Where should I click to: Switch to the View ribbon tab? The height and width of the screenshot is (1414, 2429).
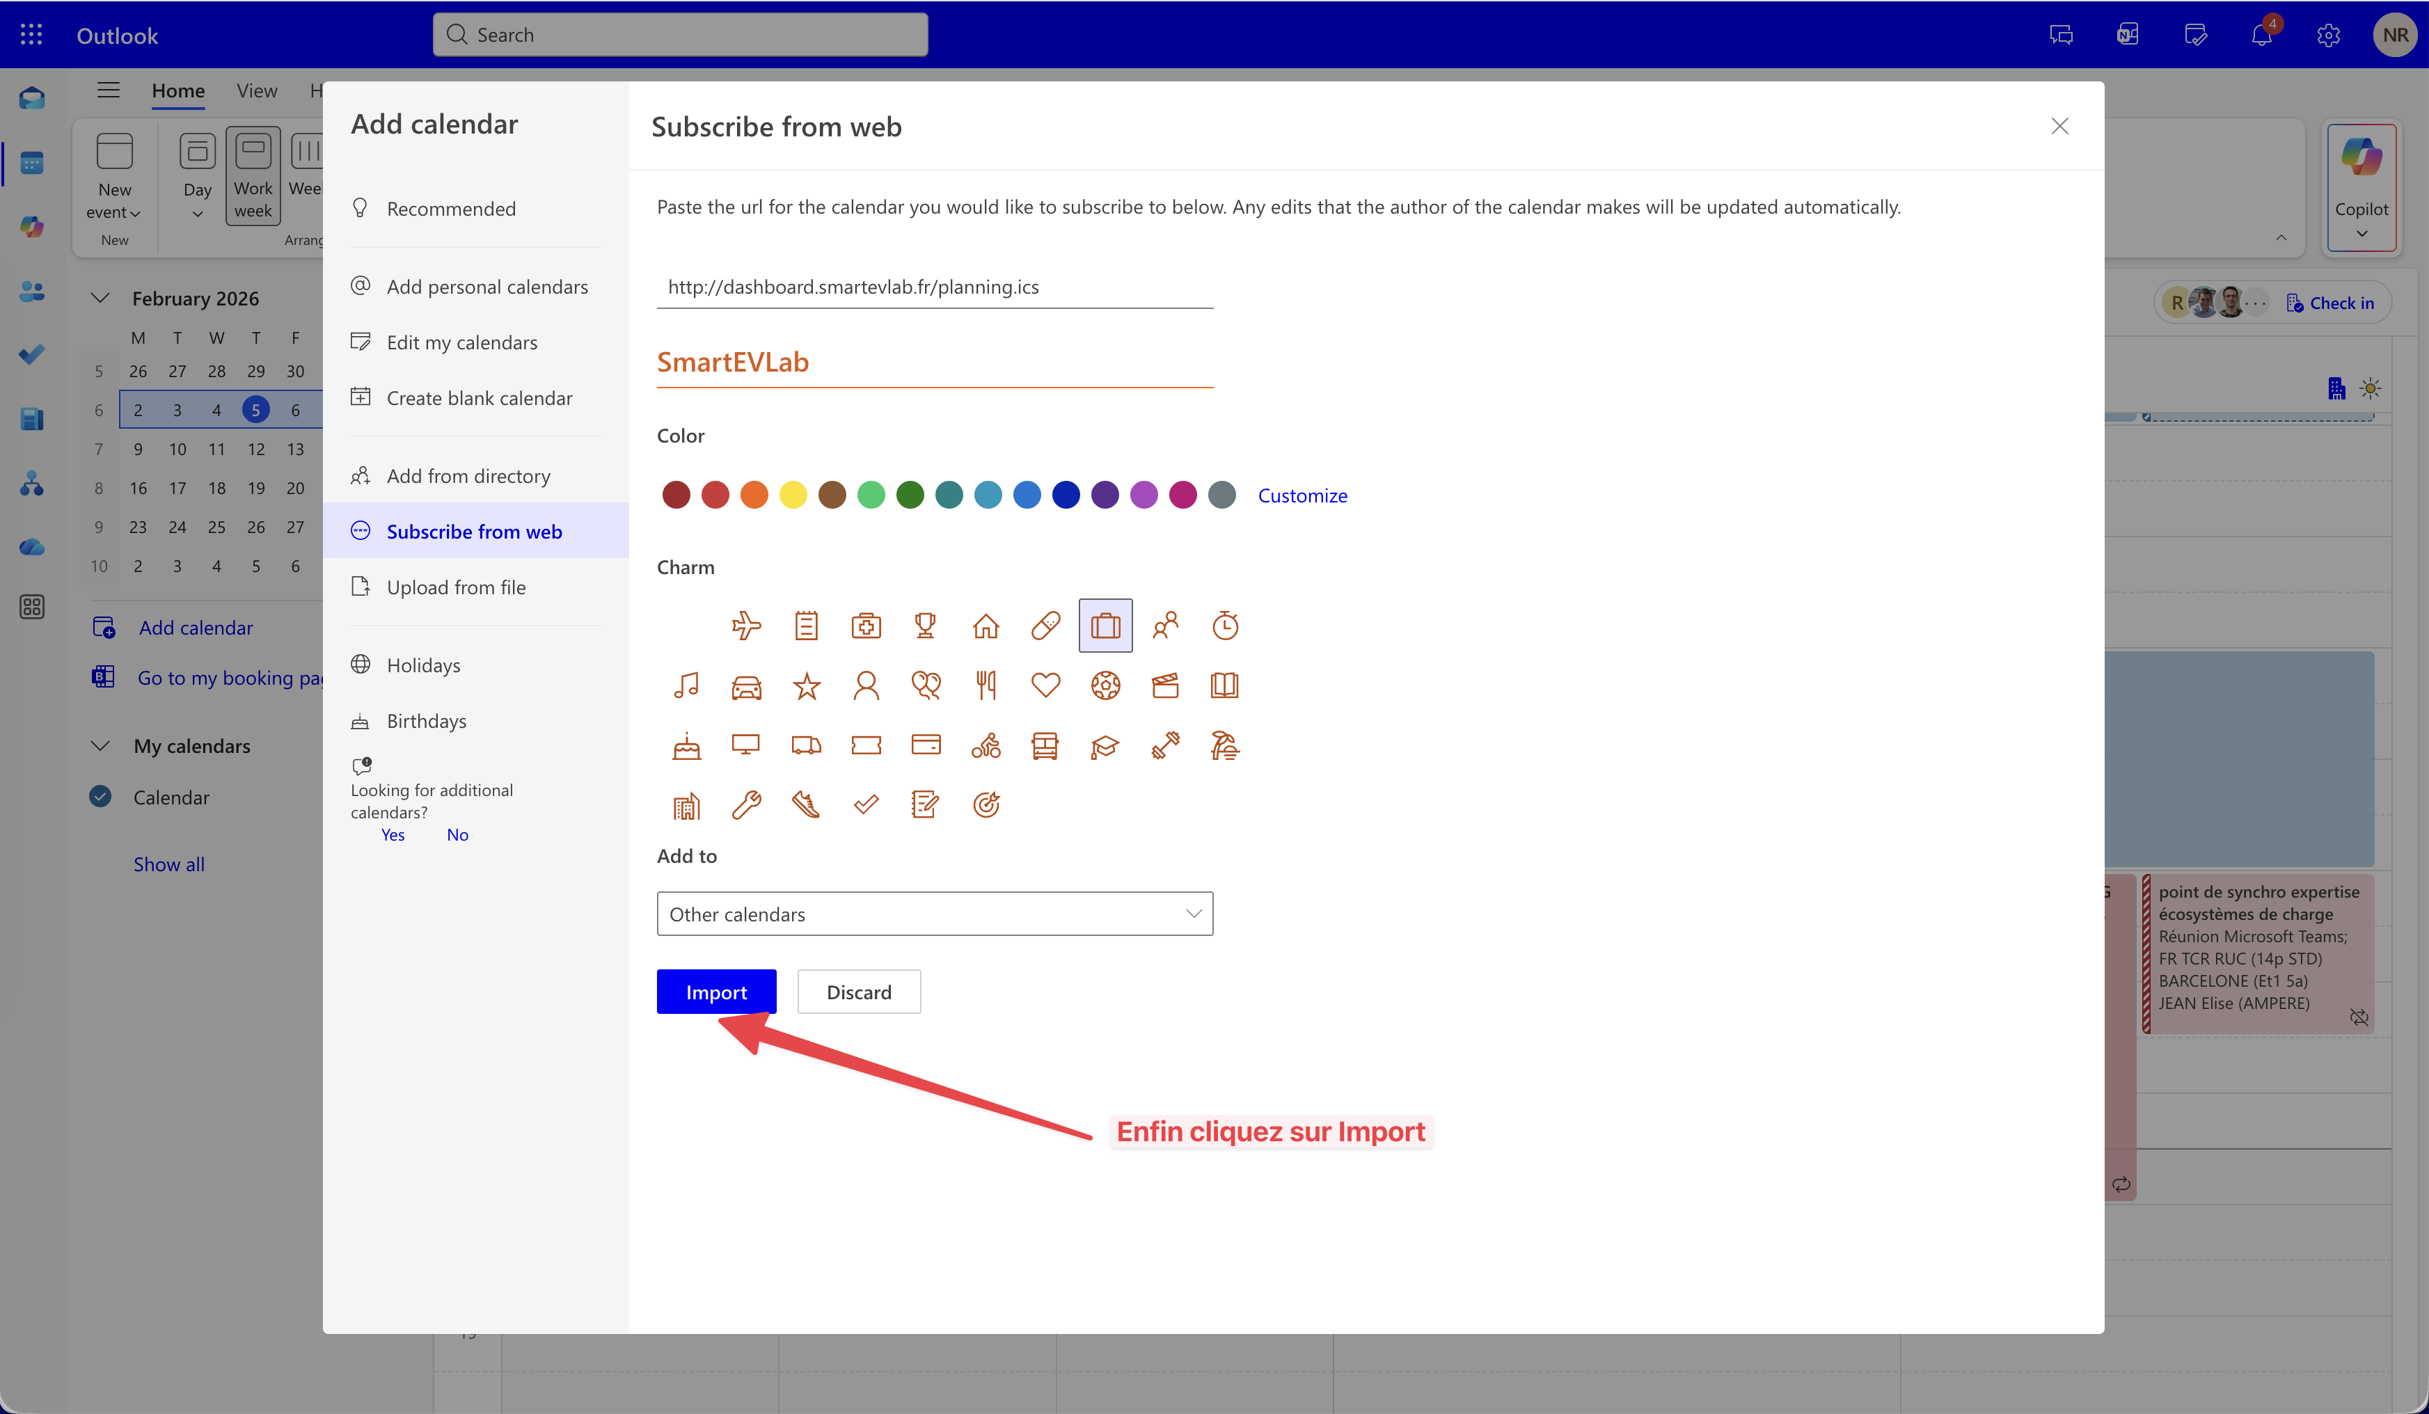pos(256,90)
